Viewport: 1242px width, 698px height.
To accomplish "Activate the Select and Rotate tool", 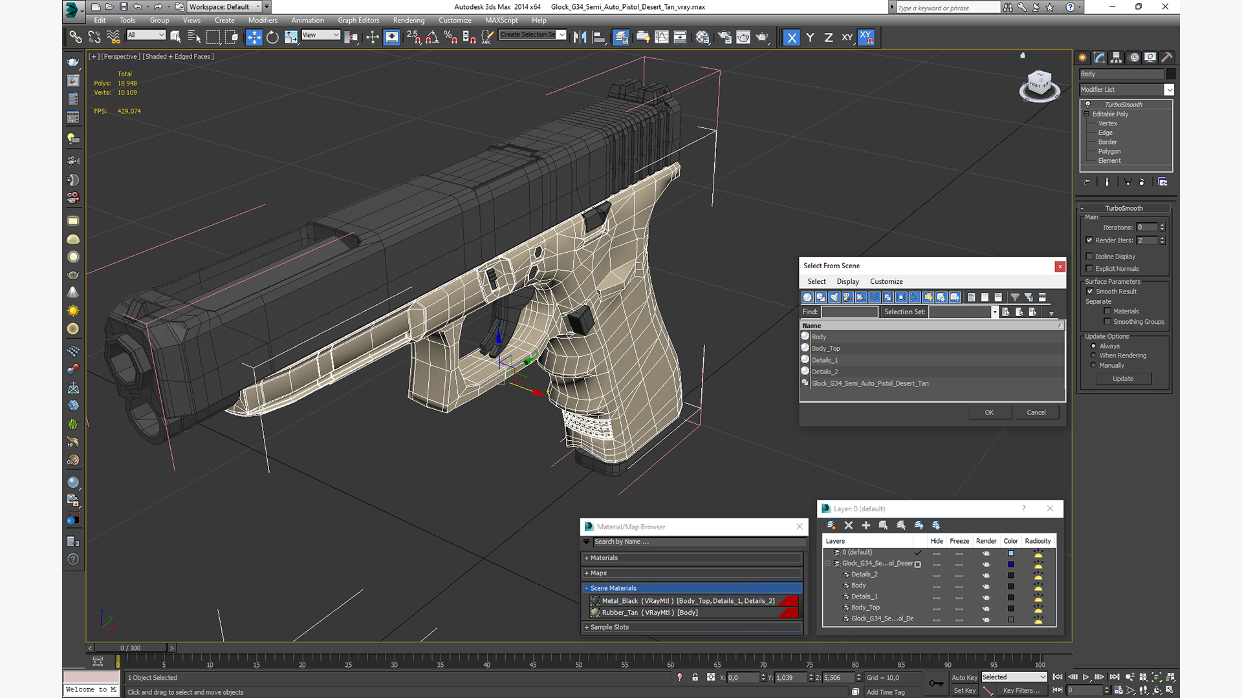I will click(272, 37).
